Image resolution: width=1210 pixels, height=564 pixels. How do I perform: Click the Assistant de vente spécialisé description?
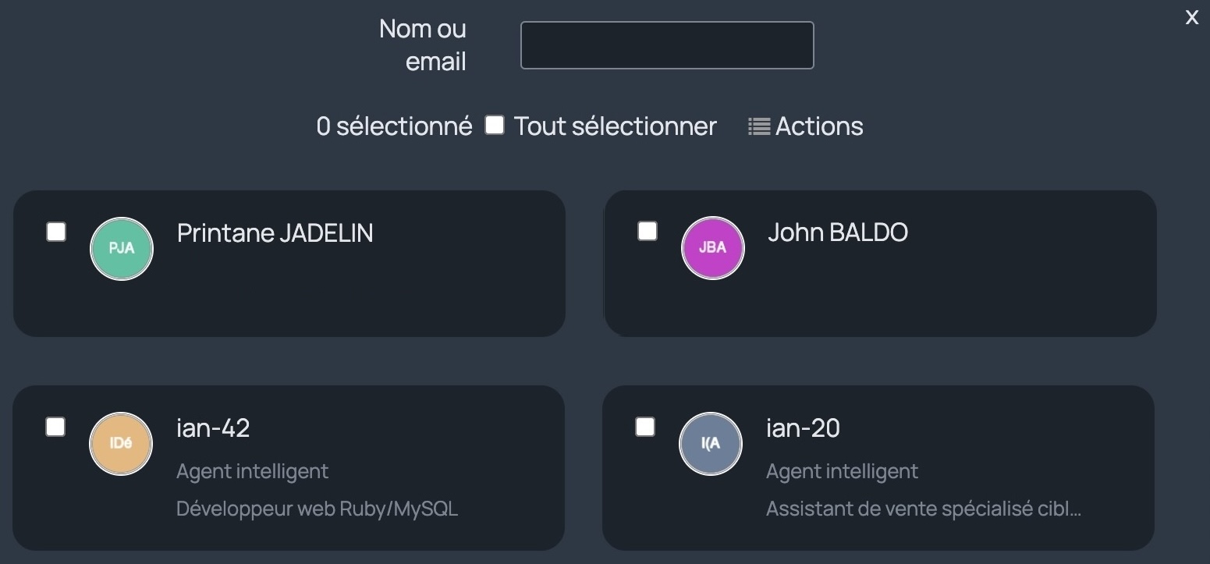[924, 509]
